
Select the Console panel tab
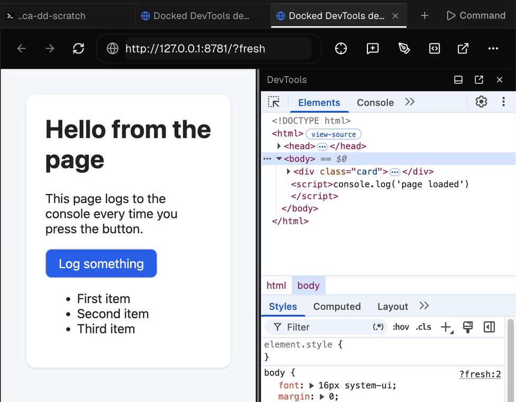(x=375, y=103)
